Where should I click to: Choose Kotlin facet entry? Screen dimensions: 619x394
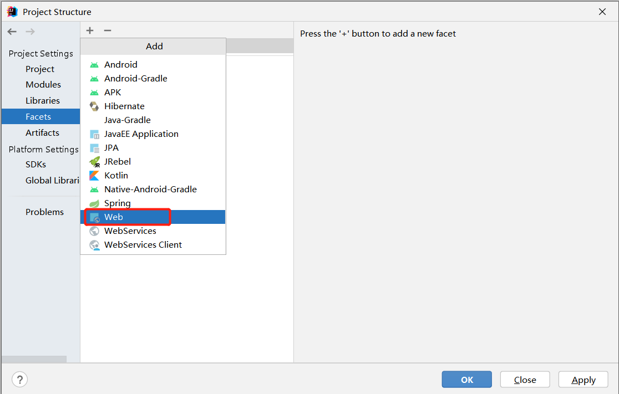coord(153,175)
